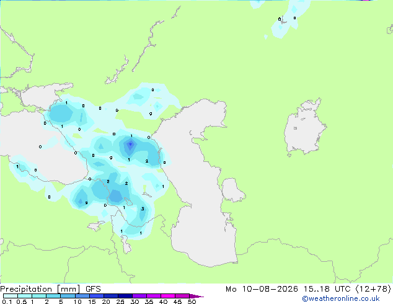This screenshot has height=304, width=393.
Task: Click the 40 to 45 magenta swatch
Action: [x=168, y=296]
